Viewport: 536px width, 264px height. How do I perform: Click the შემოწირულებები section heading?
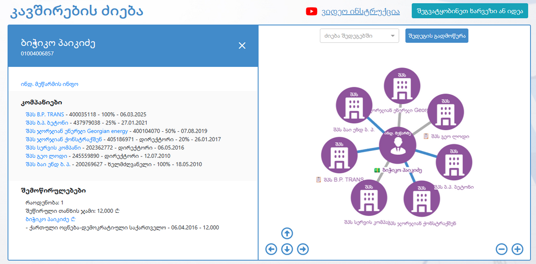pyautogui.click(x=53, y=191)
